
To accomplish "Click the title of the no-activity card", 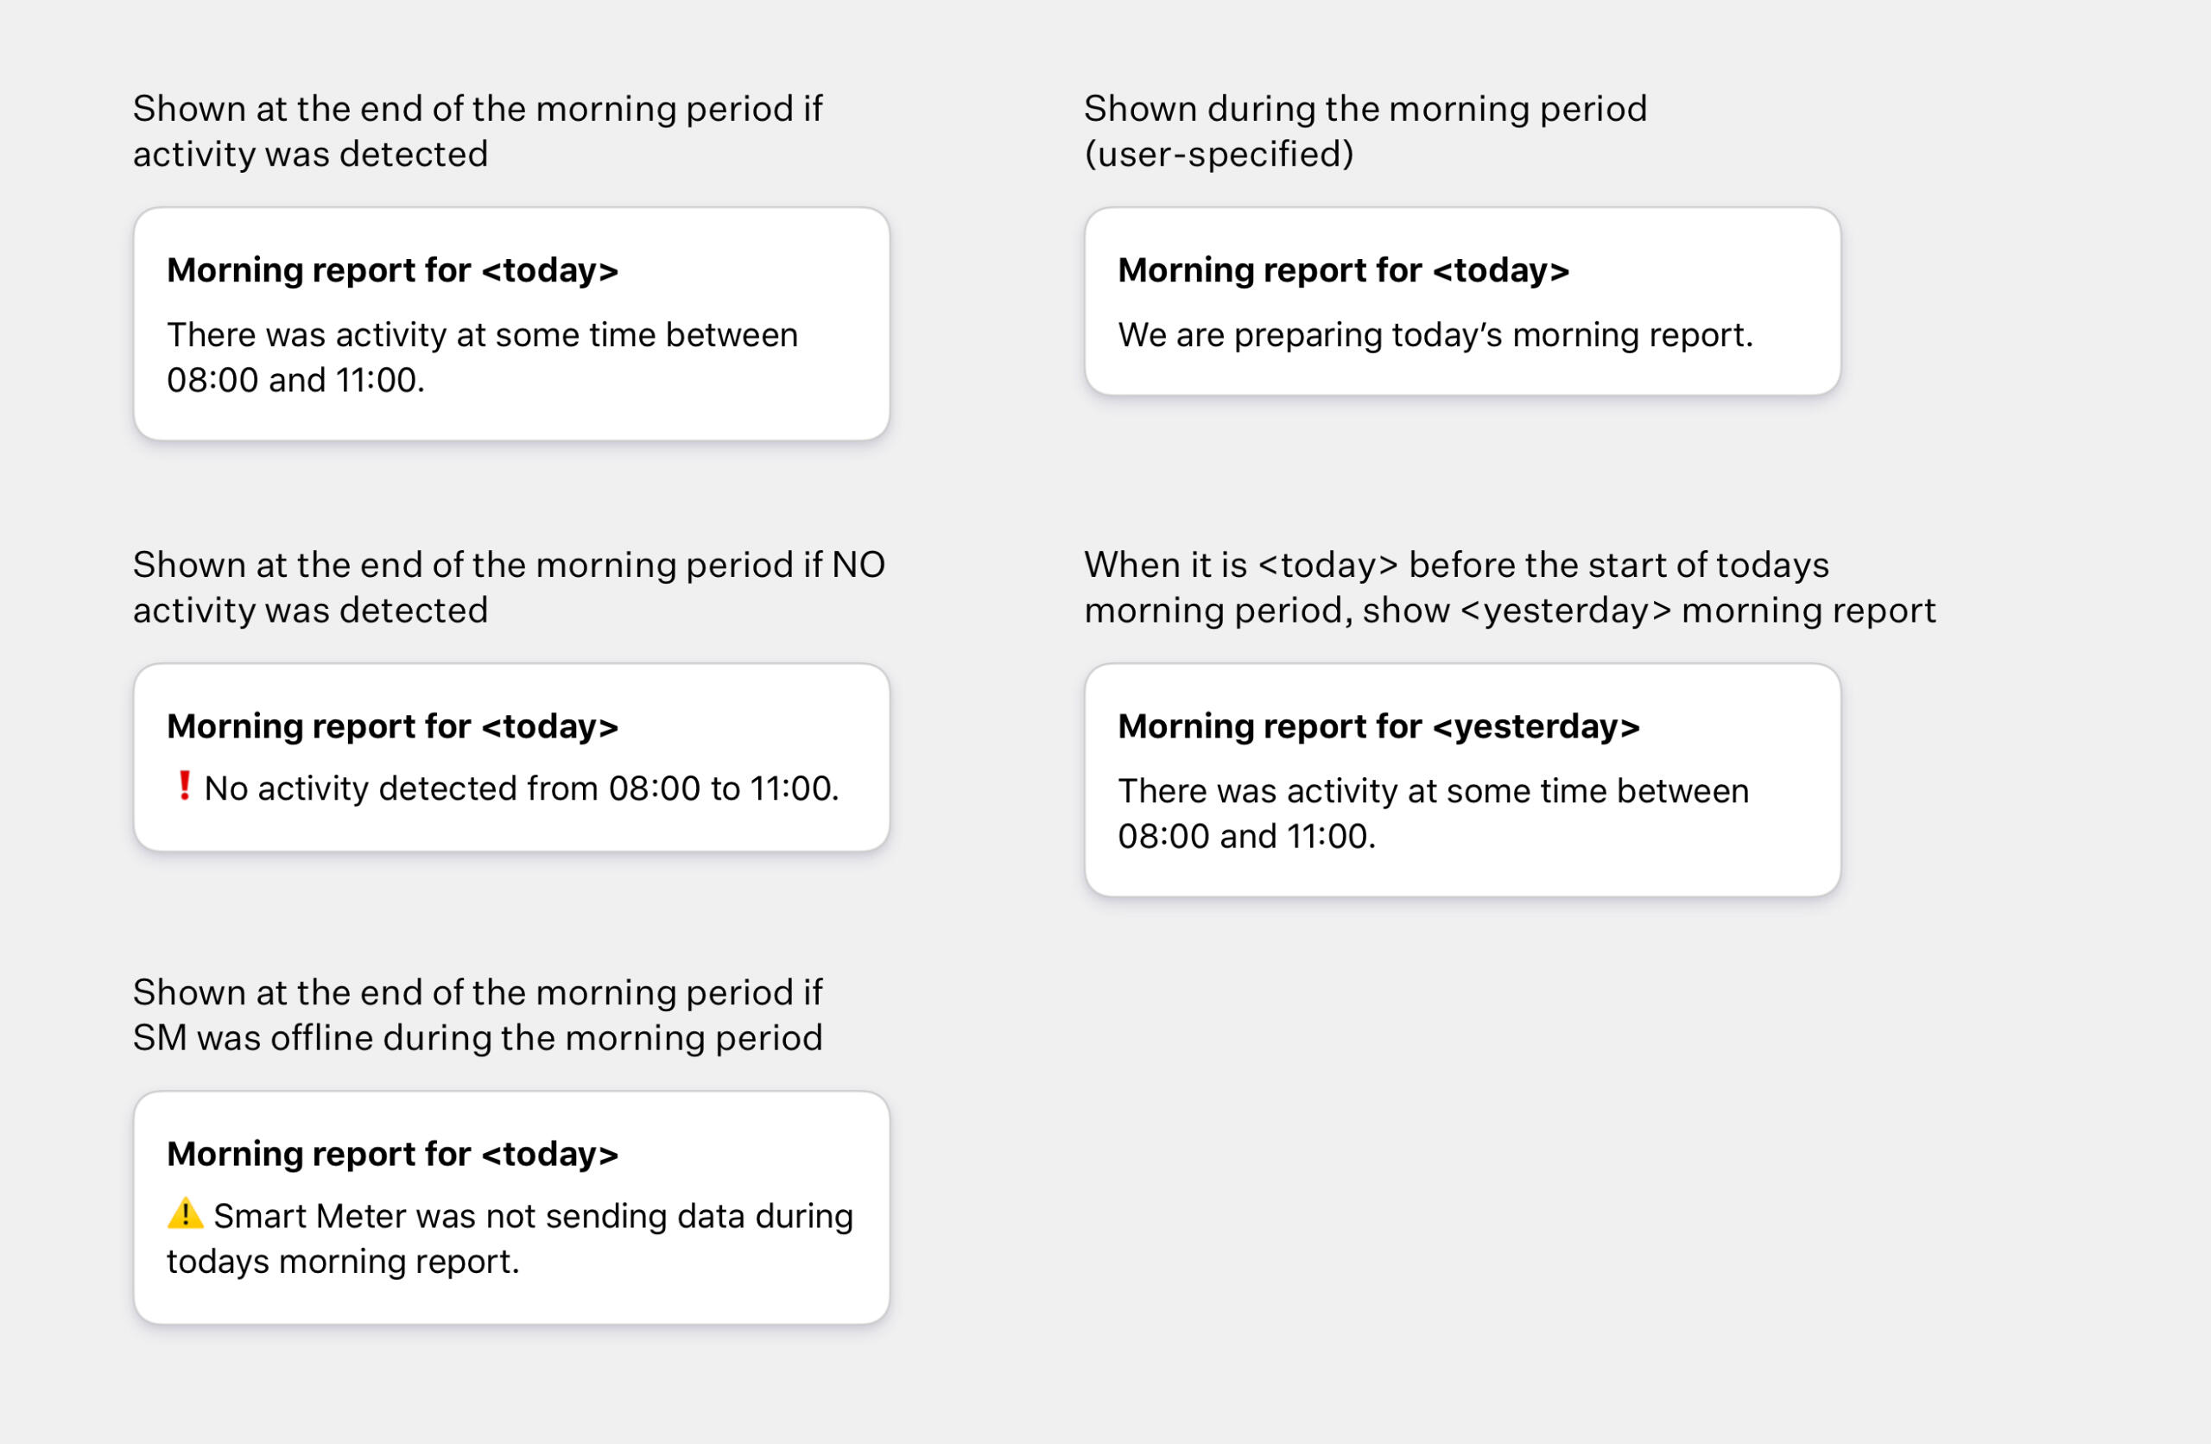I will (x=392, y=725).
